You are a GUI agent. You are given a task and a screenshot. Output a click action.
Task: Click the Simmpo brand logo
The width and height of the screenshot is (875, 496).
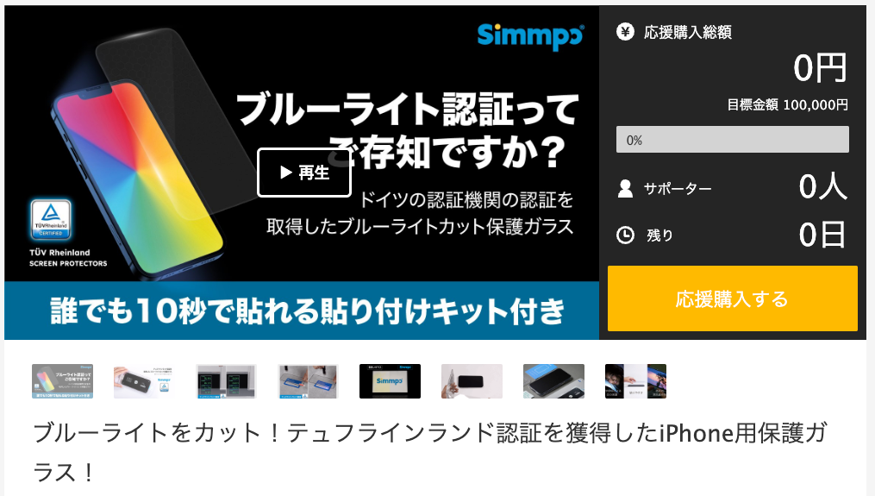click(530, 35)
